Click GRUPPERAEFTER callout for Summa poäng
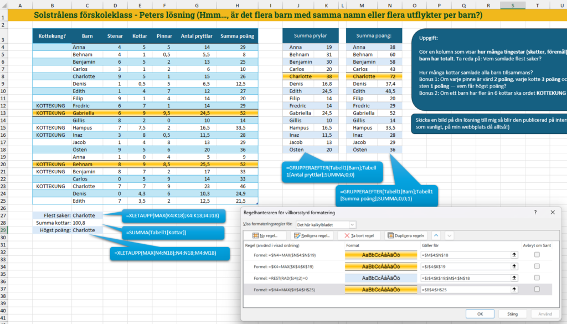The image size is (567, 324). click(386, 196)
